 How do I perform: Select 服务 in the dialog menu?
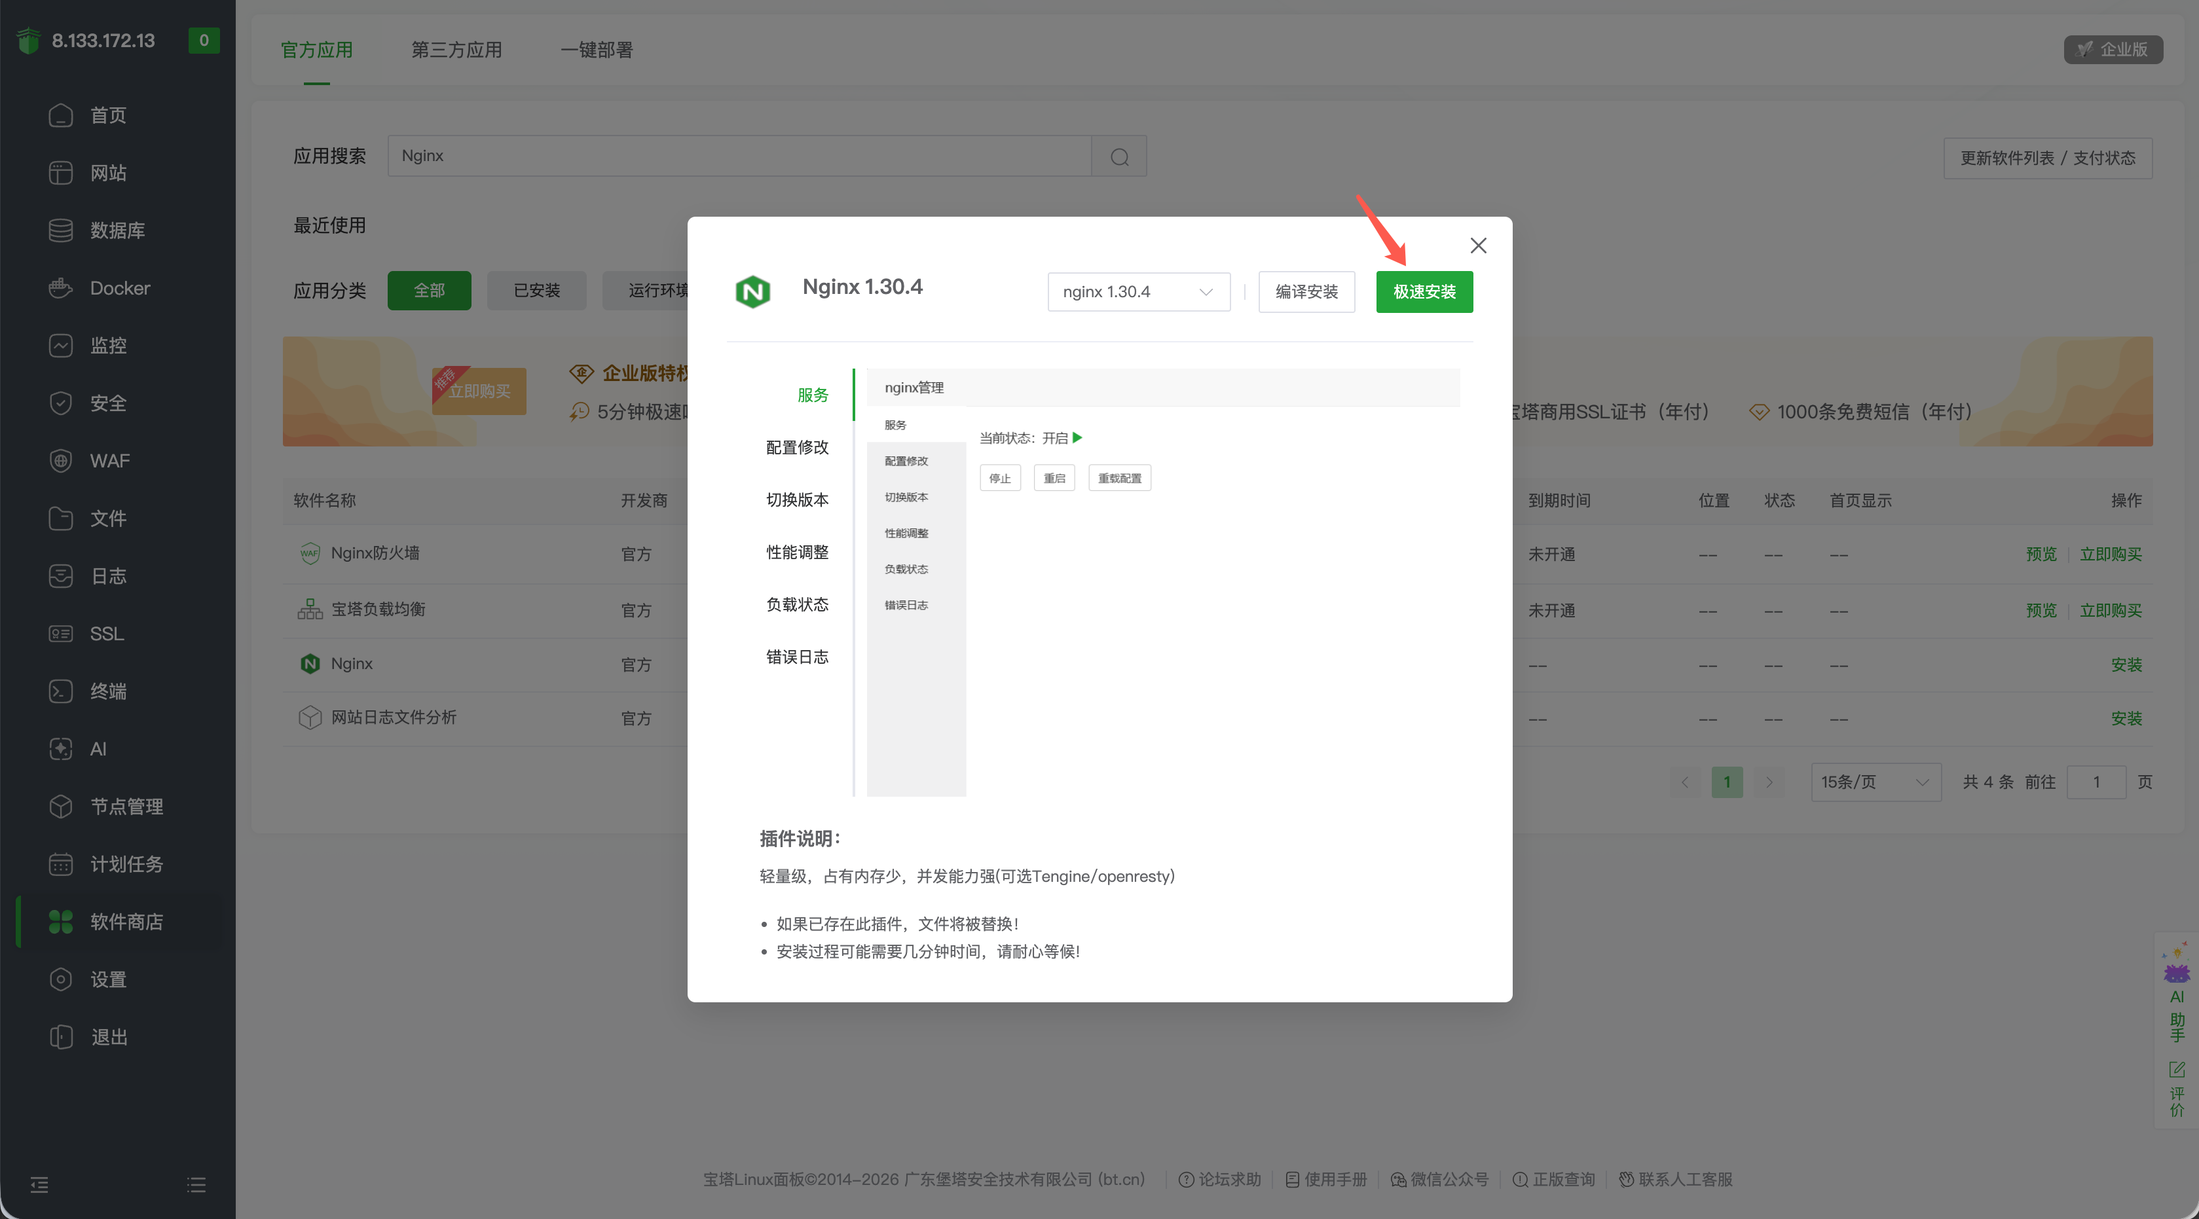(813, 395)
